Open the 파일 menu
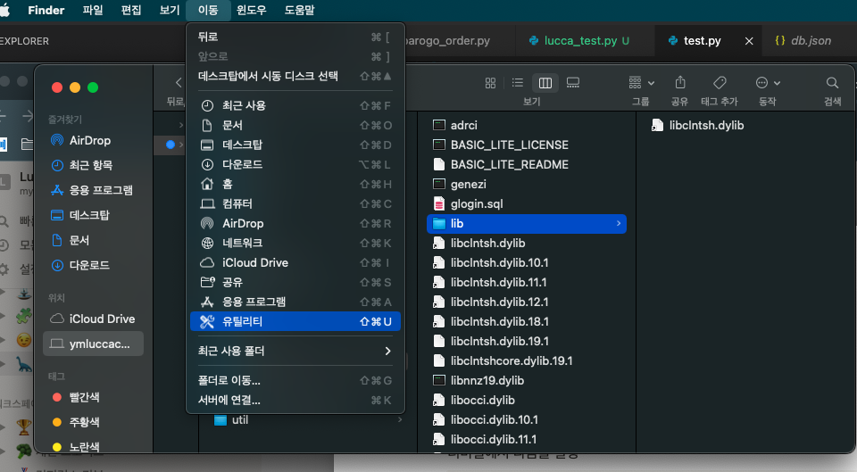This screenshot has height=472, width=857. click(92, 10)
